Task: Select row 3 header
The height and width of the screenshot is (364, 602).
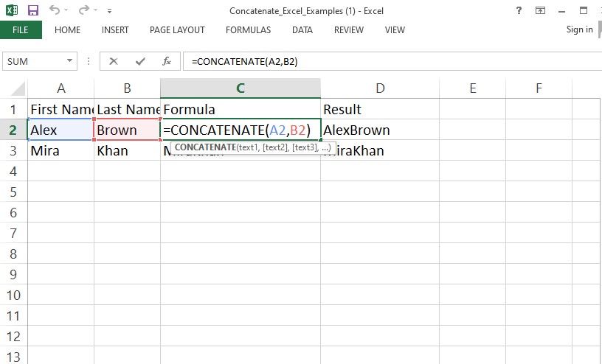Action: (13, 151)
